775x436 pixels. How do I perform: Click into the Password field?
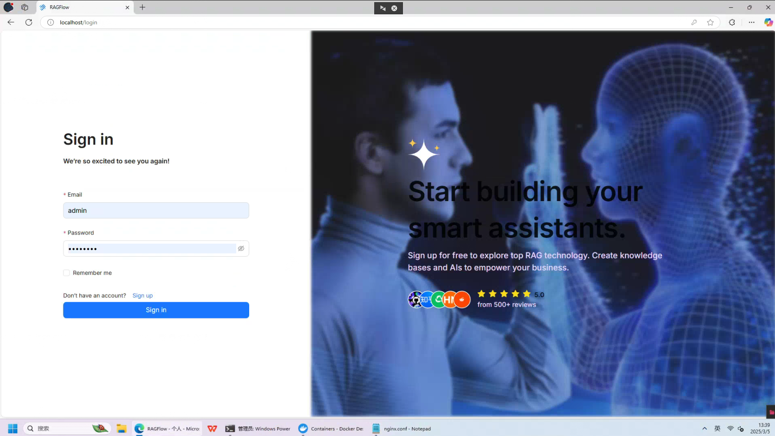coord(150,248)
